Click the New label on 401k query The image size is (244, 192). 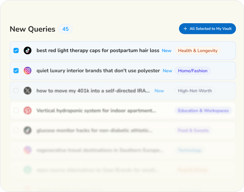pos(159,91)
